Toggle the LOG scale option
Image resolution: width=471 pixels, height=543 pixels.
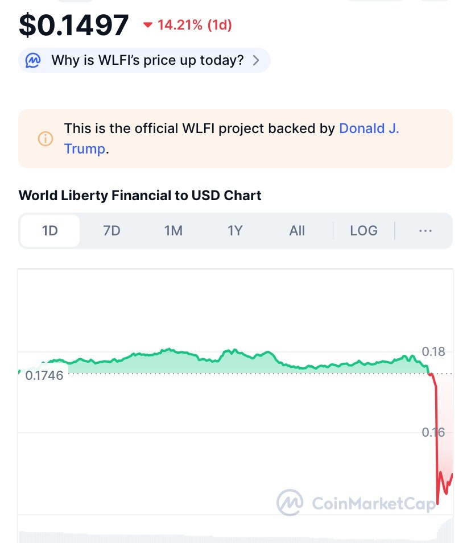(x=363, y=231)
